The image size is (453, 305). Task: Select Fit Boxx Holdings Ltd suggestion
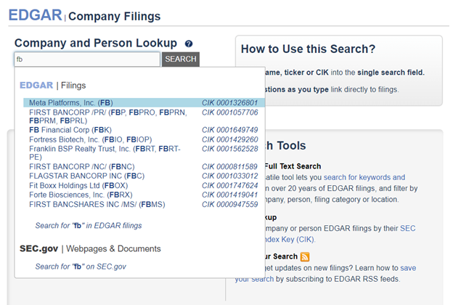[x=144, y=186]
